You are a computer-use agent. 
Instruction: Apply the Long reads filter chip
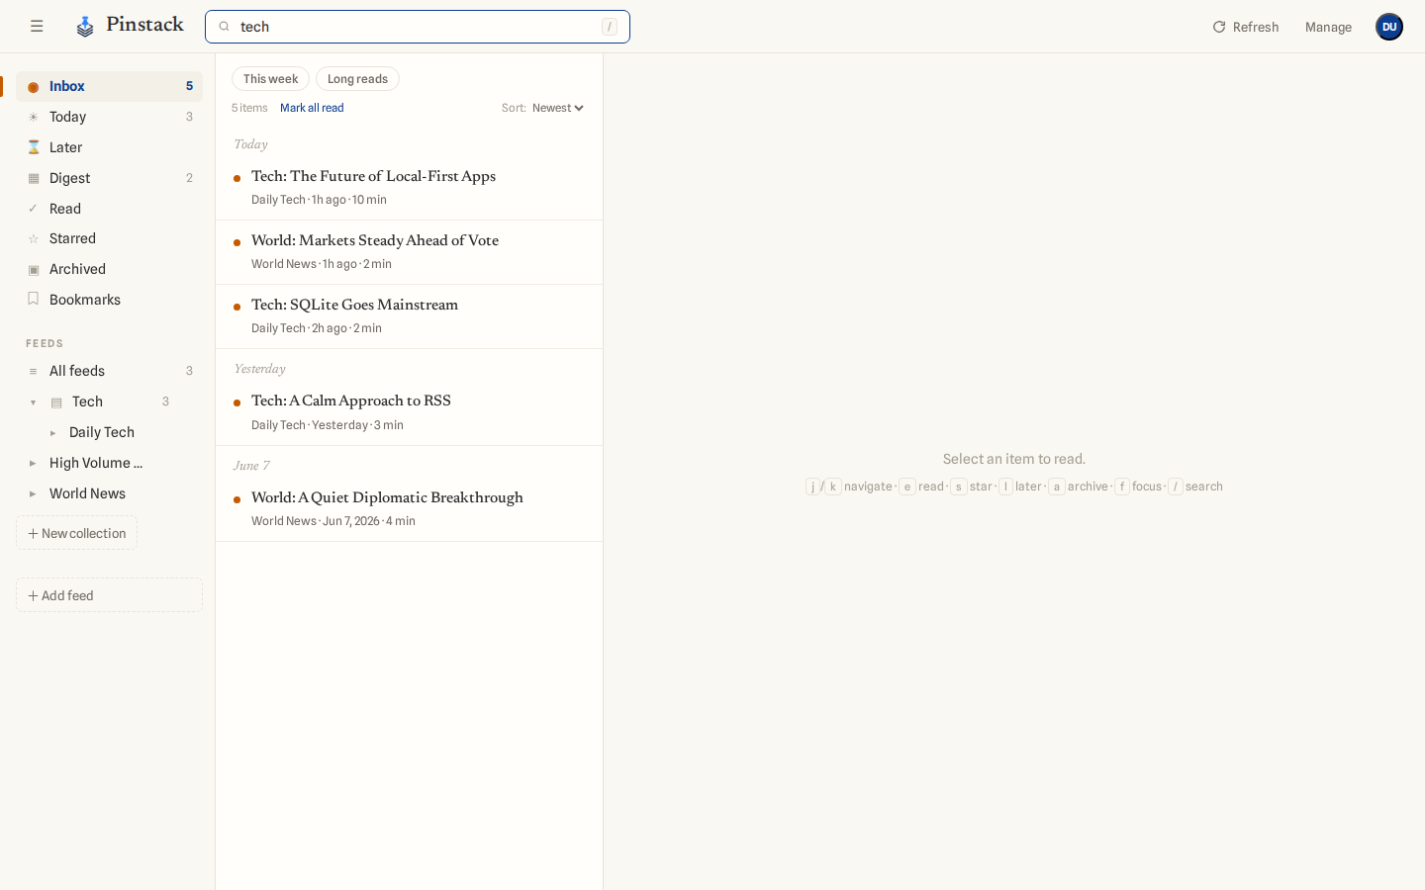[x=357, y=79]
